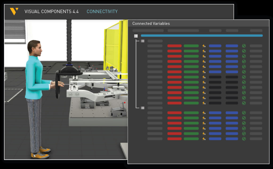Click the root server icon in the variable tree
Viewport: 273px width, 169px height.
(136, 36)
